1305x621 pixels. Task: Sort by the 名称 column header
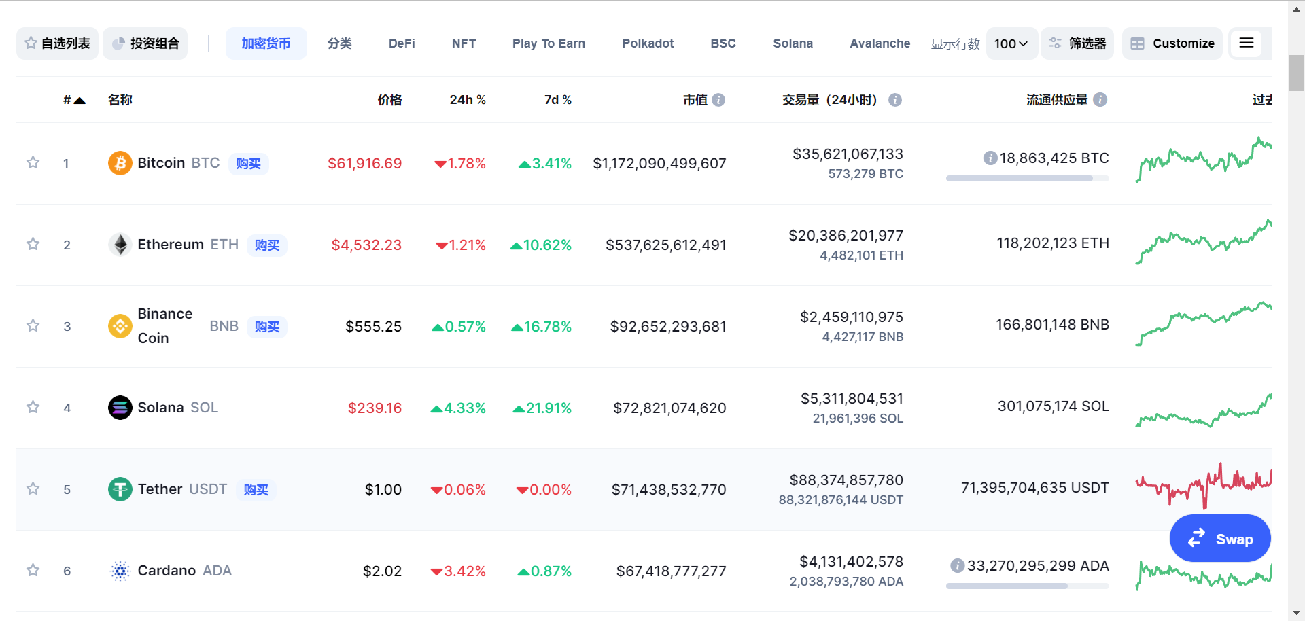click(120, 100)
